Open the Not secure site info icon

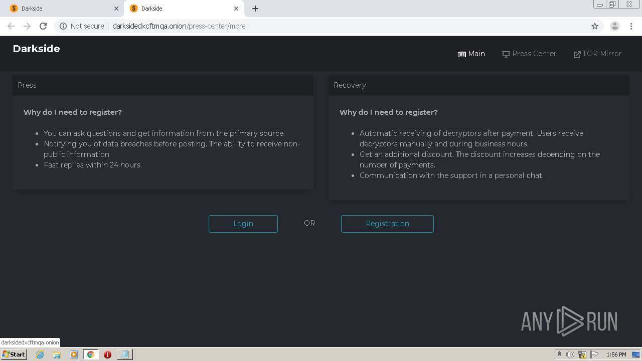pyautogui.click(x=63, y=26)
